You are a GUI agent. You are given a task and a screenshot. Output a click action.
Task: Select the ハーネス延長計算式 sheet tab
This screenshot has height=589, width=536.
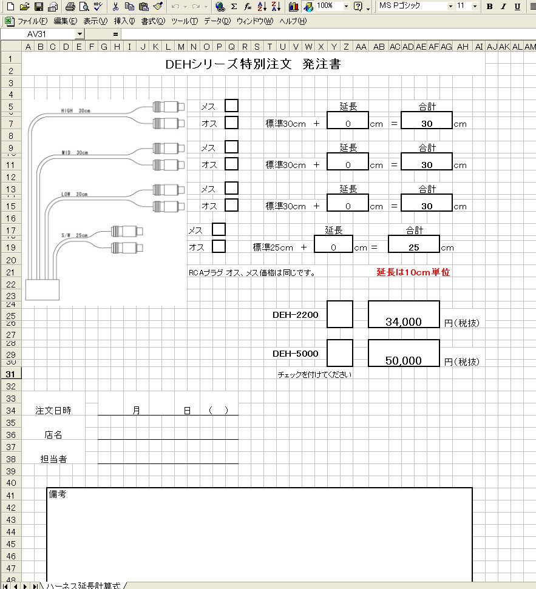point(84,585)
